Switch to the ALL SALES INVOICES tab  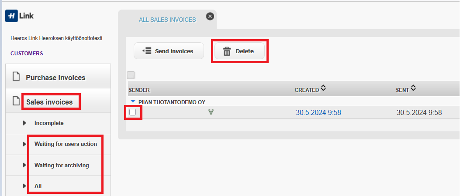(x=167, y=20)
